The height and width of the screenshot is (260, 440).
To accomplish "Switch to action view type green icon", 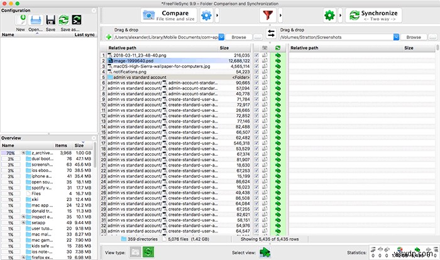I will tap(148, 252).
